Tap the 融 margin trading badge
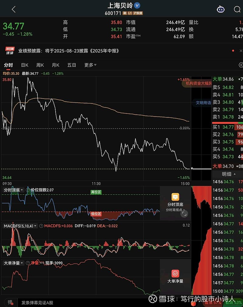243x307 pixels. tap(125, 13)
